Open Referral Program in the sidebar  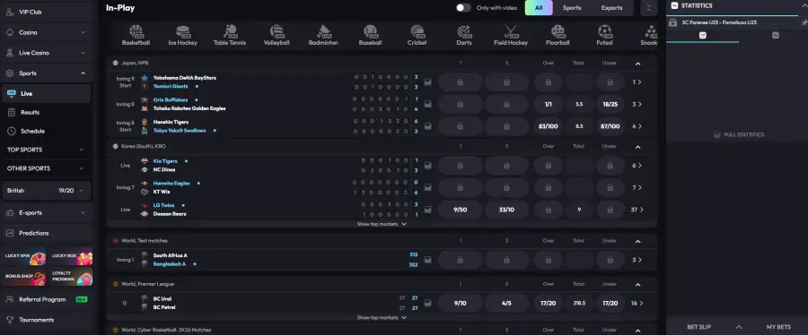pyautogui.click(x=47, y=299)
